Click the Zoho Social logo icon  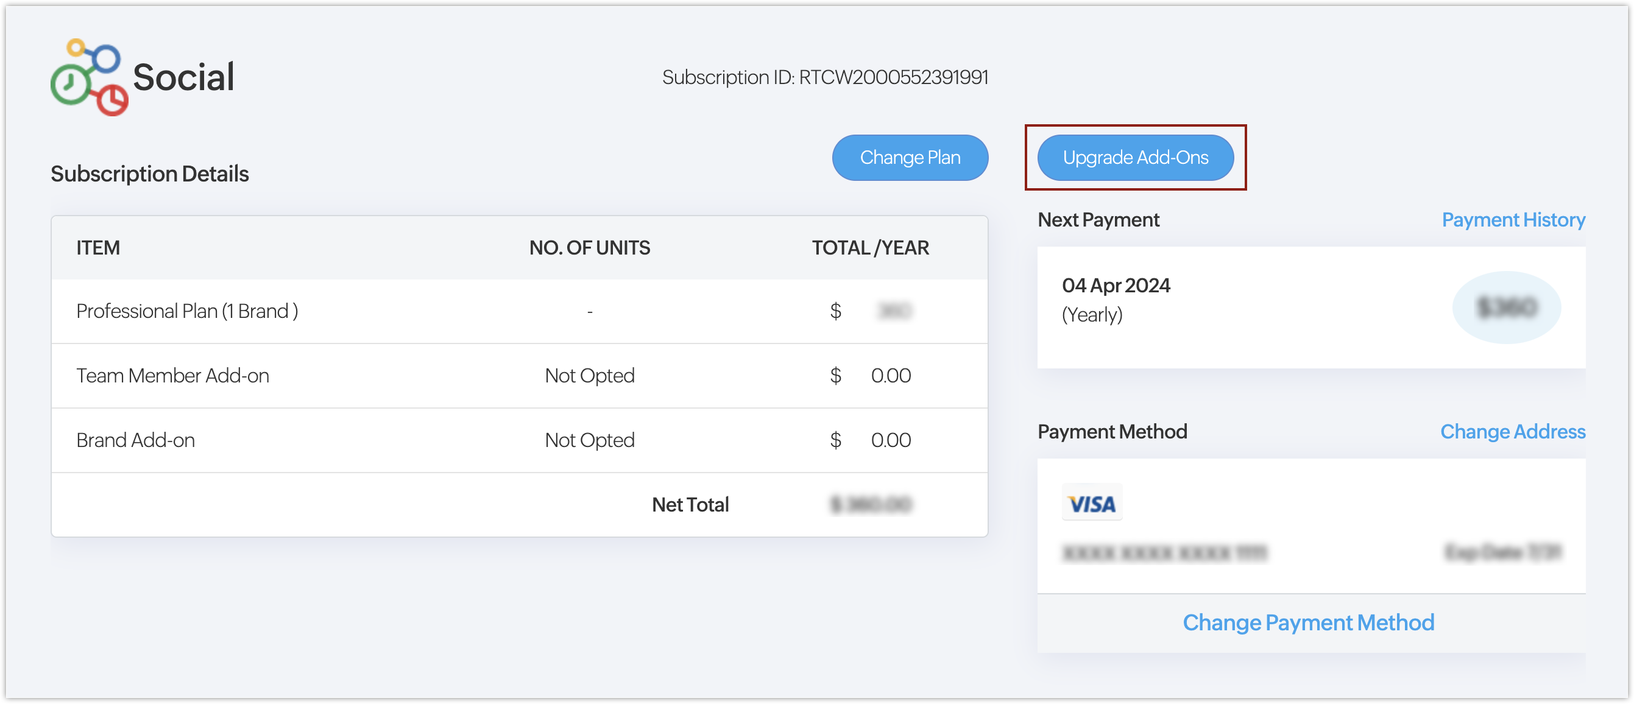tap(90, 77)
